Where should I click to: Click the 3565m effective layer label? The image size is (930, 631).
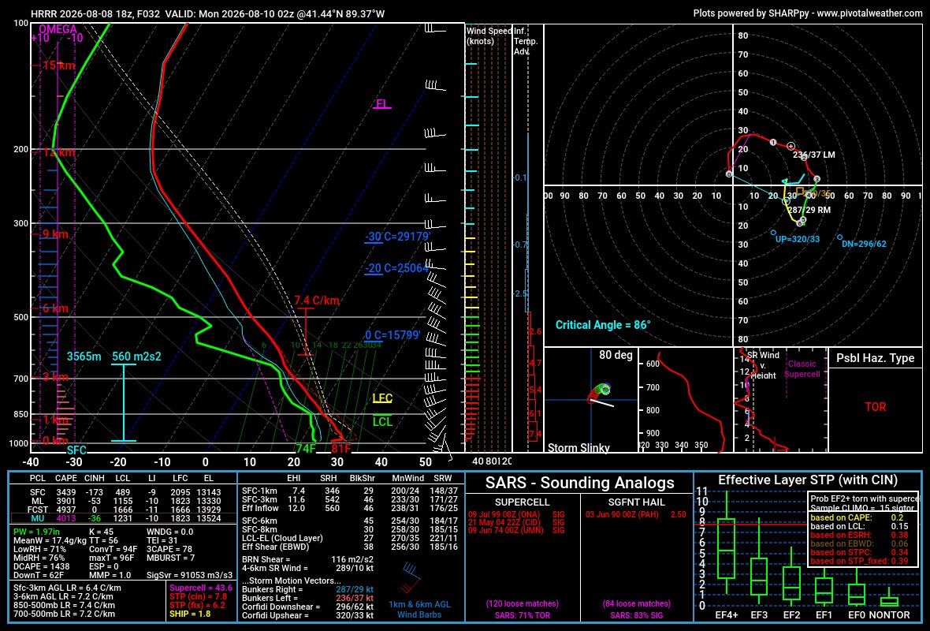(x=84, y=357)
